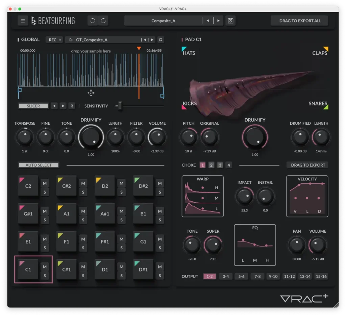The height and width of the screenshot is (316, 346).
Task: Load previous sample before OT_Composite_A
Action: (145, 40)
